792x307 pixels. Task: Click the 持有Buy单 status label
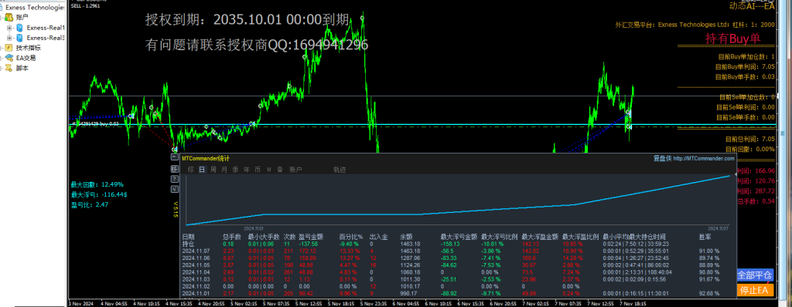733,38
